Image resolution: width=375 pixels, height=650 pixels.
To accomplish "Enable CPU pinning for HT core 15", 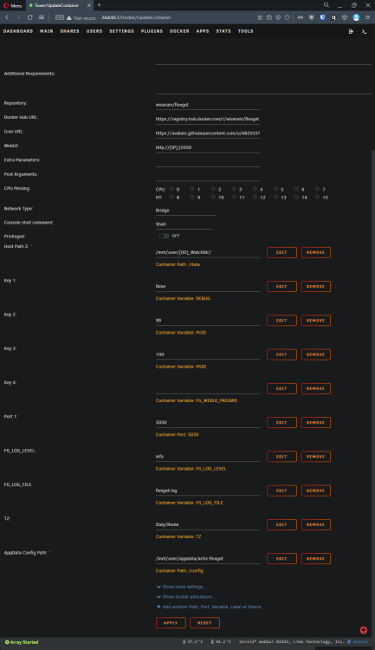I will pyautogui.click(x=317, y=198).
